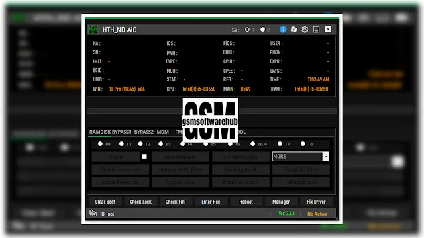424x238 pixels.
Task: Choose iOS version 18 radio button
Action: pos(303,144)
